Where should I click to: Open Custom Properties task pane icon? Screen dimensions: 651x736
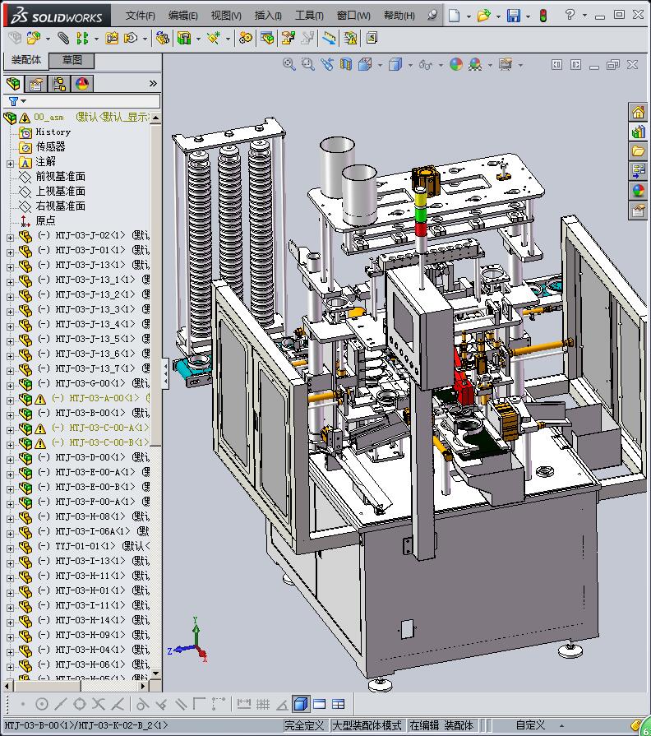click(639, 211)
